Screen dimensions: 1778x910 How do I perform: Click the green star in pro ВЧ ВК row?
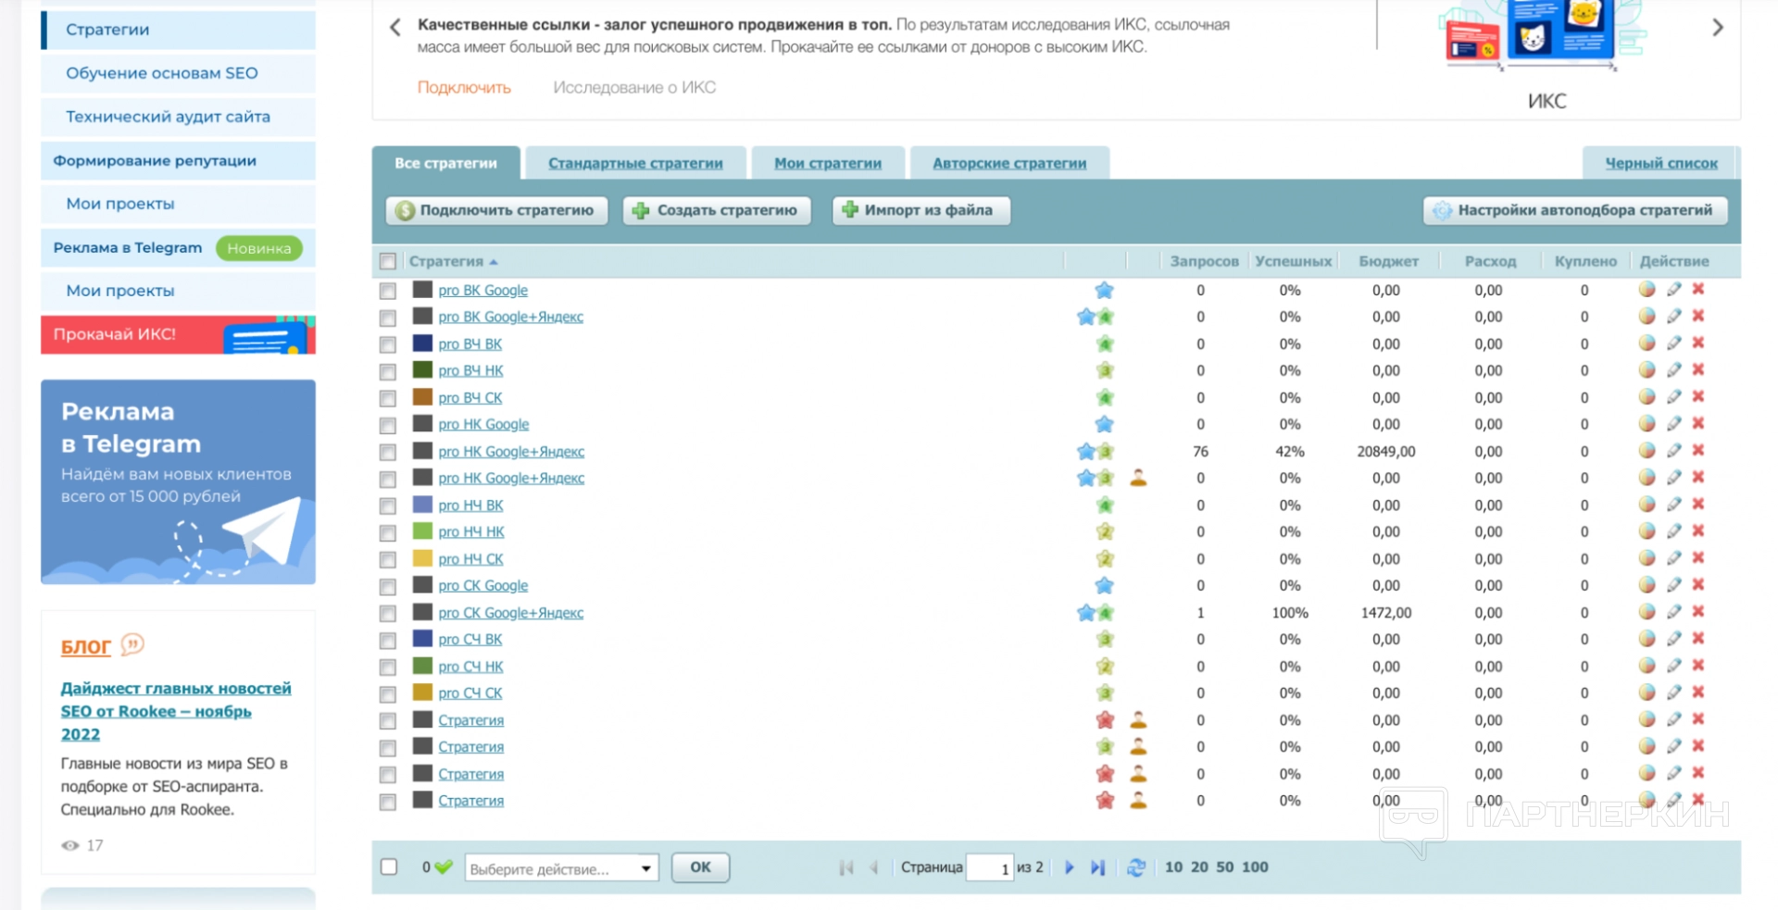1105,343
